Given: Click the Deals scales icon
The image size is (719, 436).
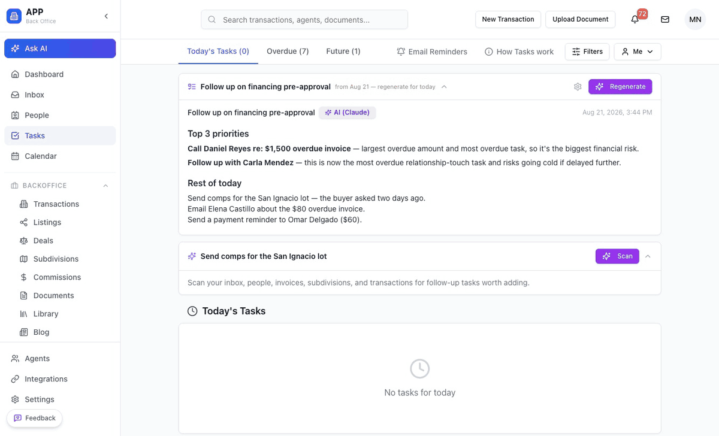Looking at the screenshot, I should pos(24,241).
